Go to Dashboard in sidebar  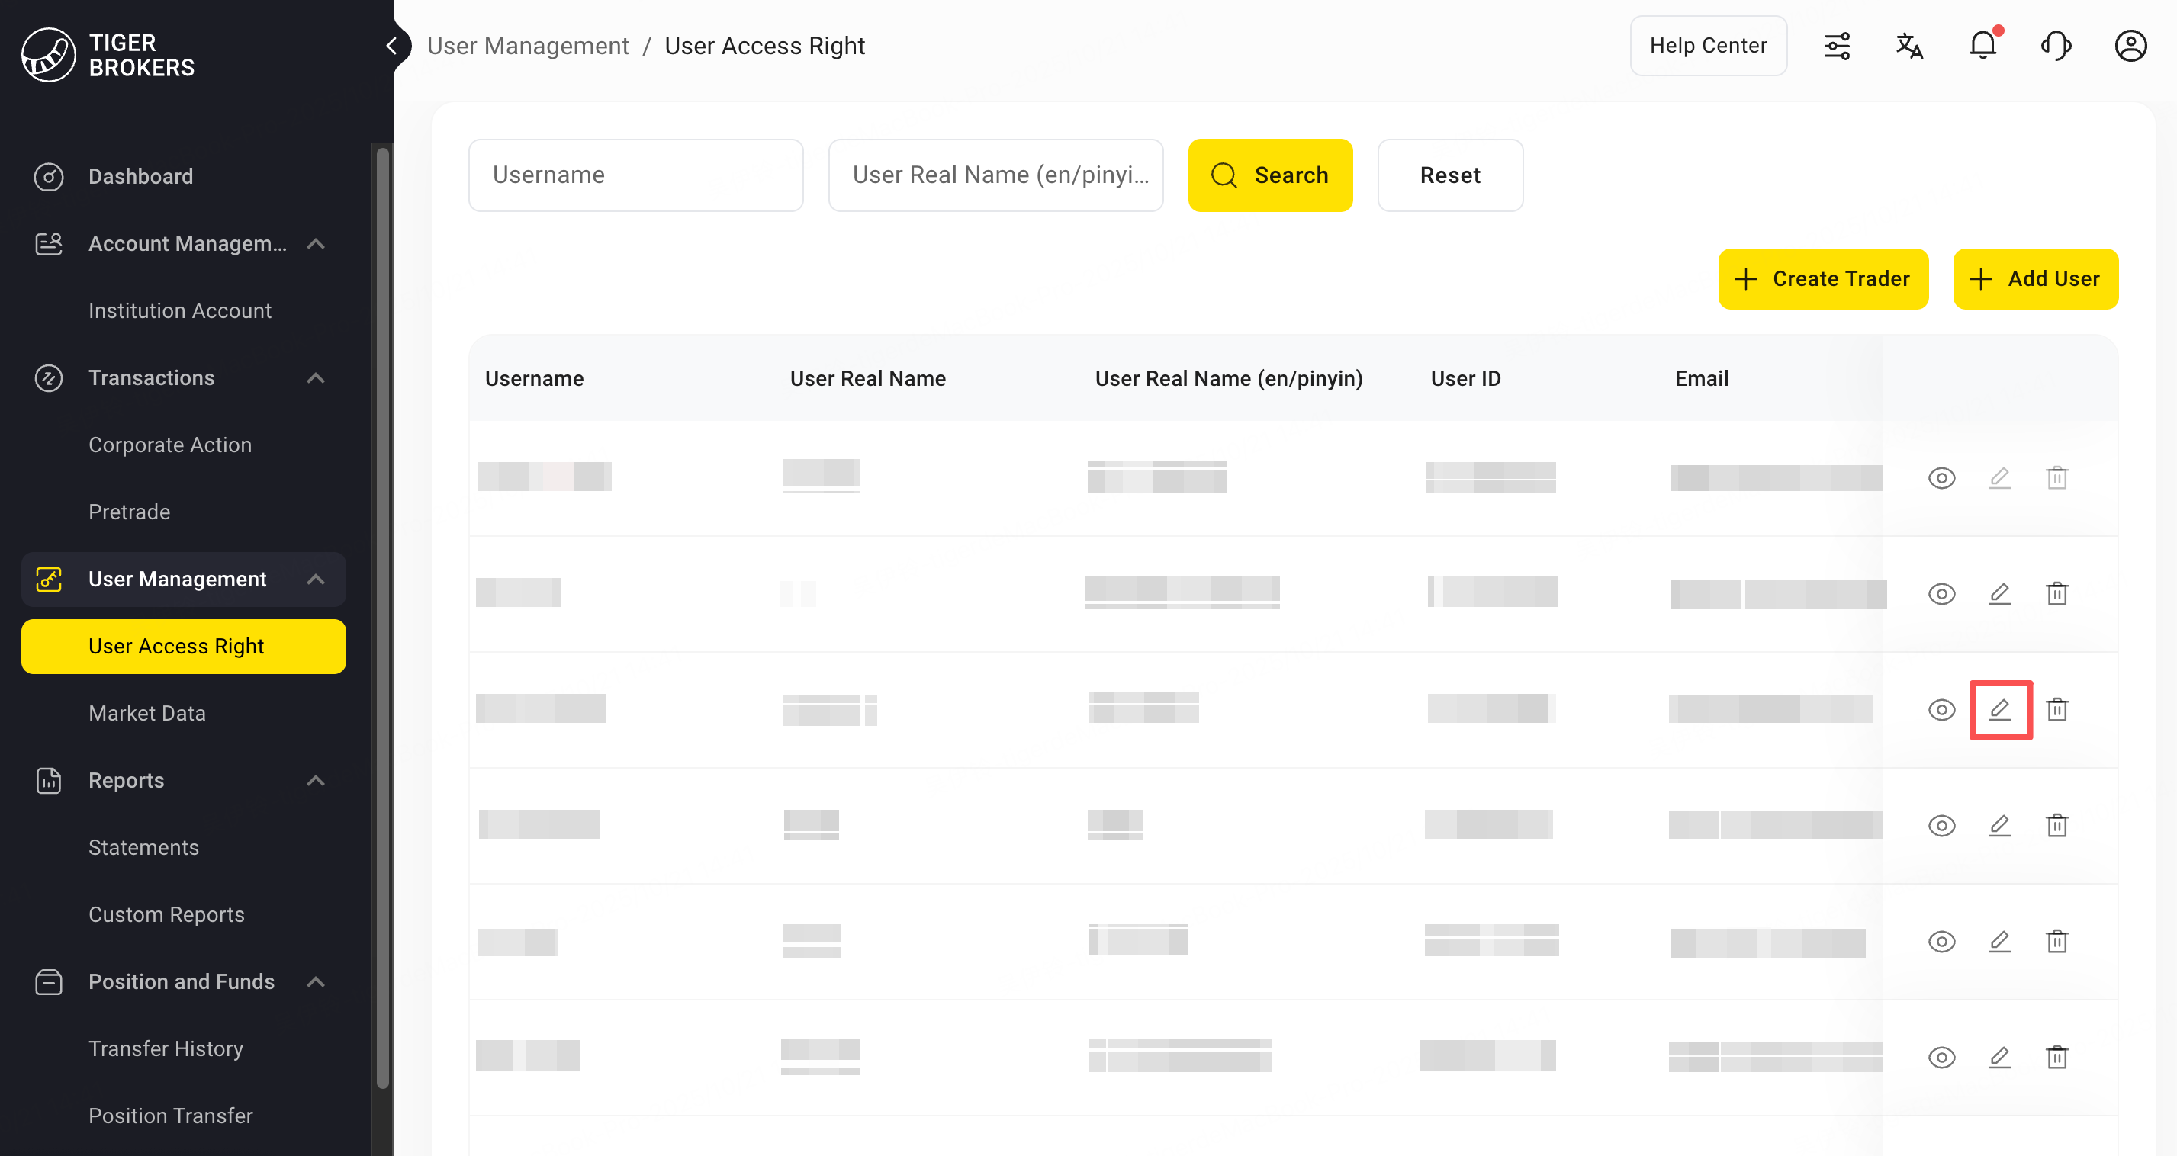(x=140, y=177)
